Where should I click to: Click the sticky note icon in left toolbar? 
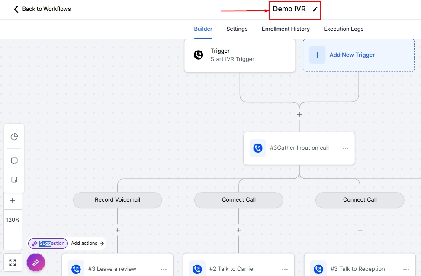click(14, 180)
